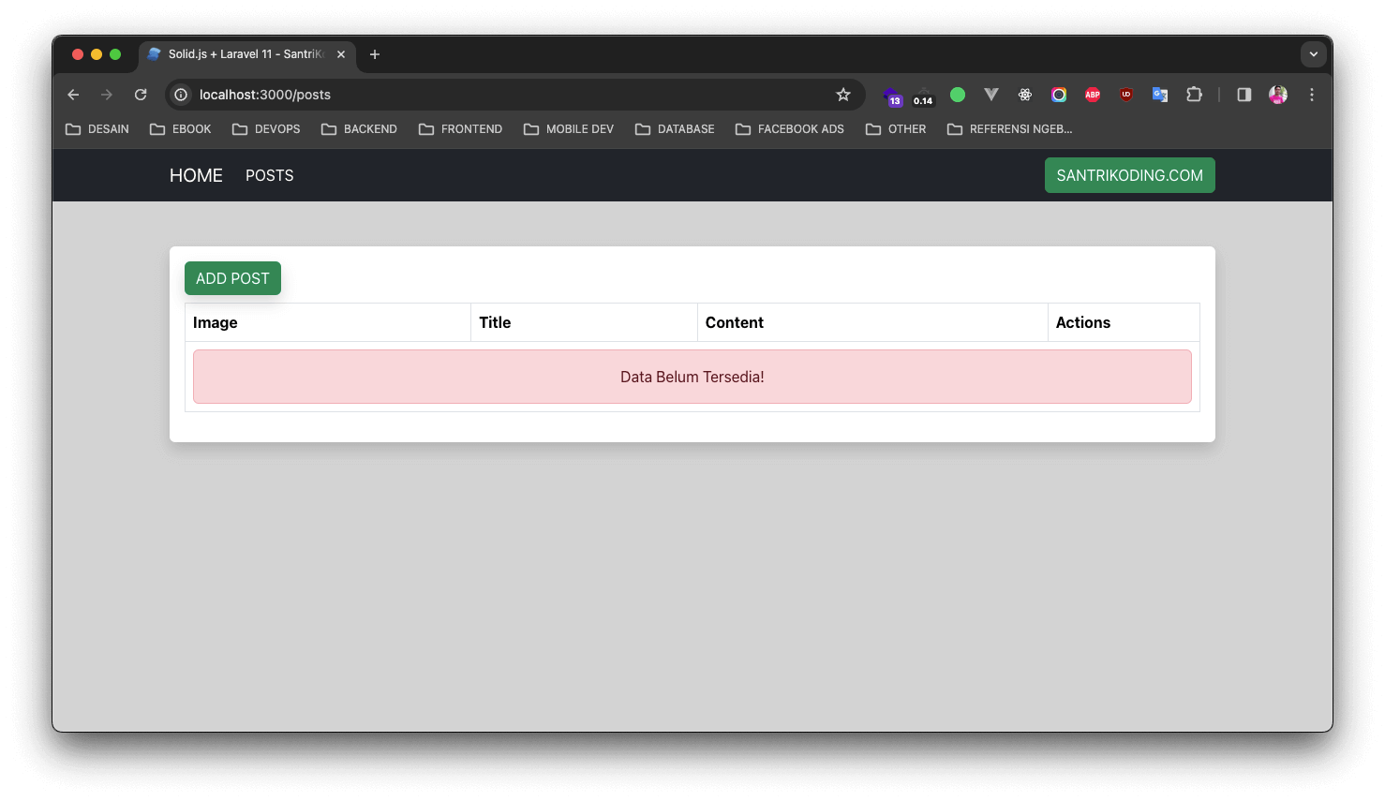Open the FACEBOOK ADS bookmarks folder
Screen dimensions: 1385x801
click(790, 129)
